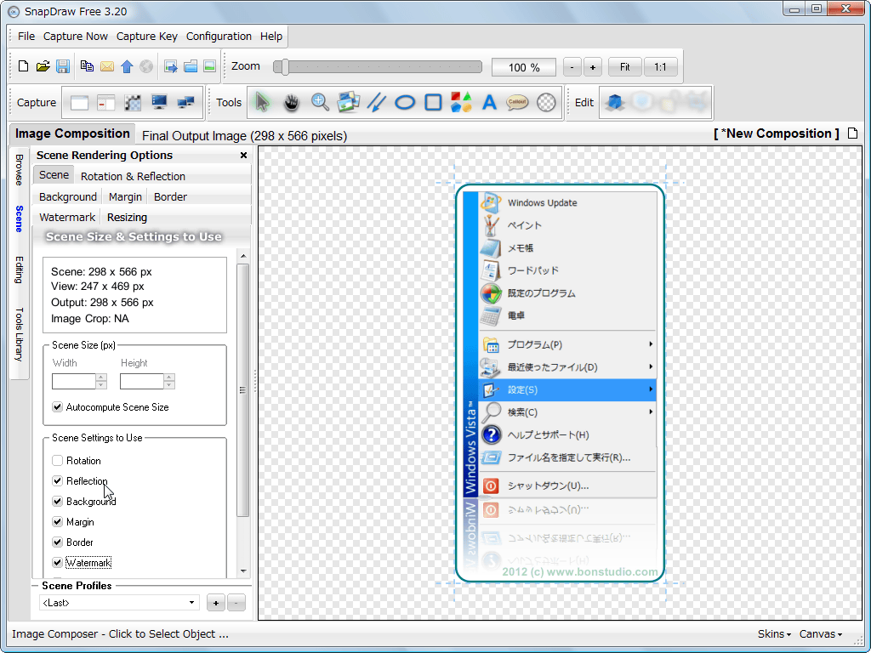Open file using the folder icon
The image size is (871, 653).
[x=43, y=66]
